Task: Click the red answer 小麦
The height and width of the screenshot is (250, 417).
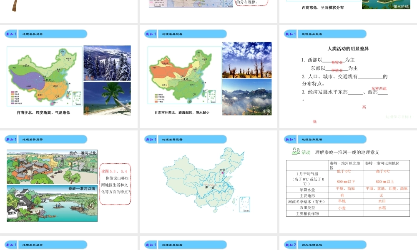Action: pyautogui.click(x=342, y=208)
